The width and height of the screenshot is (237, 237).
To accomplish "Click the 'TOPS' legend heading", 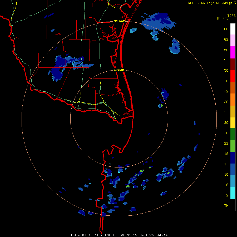I will pyautogui.click(x=231, y=16).
